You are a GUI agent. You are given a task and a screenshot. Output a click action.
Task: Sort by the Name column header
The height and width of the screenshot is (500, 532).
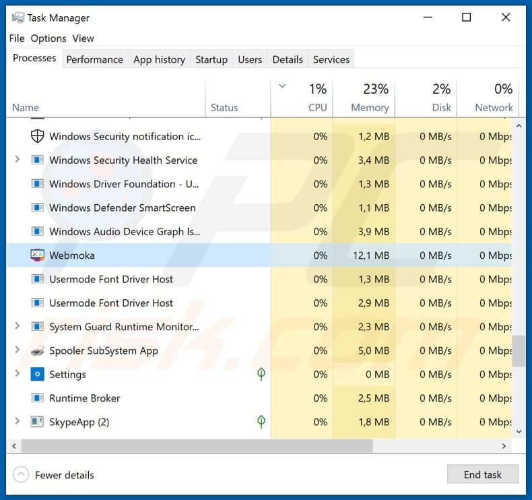[106, 99]
